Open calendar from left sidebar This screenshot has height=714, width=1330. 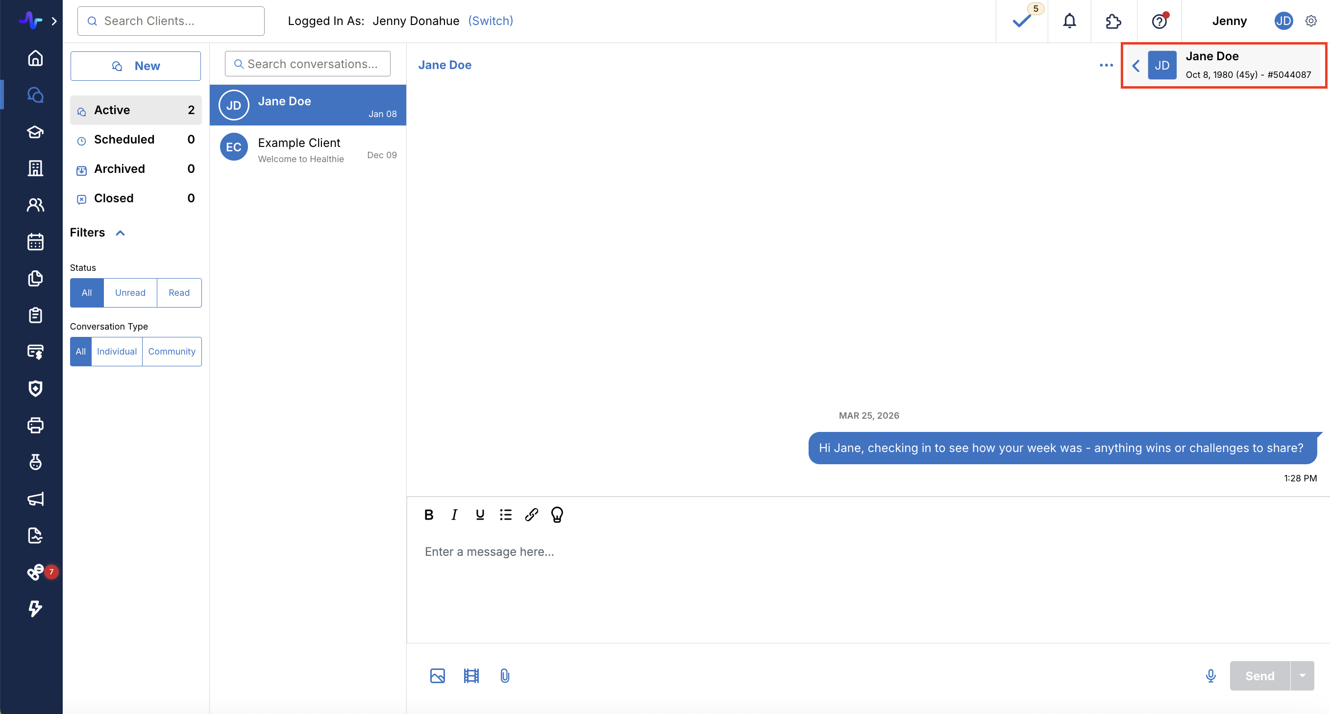tap(35, 241)
